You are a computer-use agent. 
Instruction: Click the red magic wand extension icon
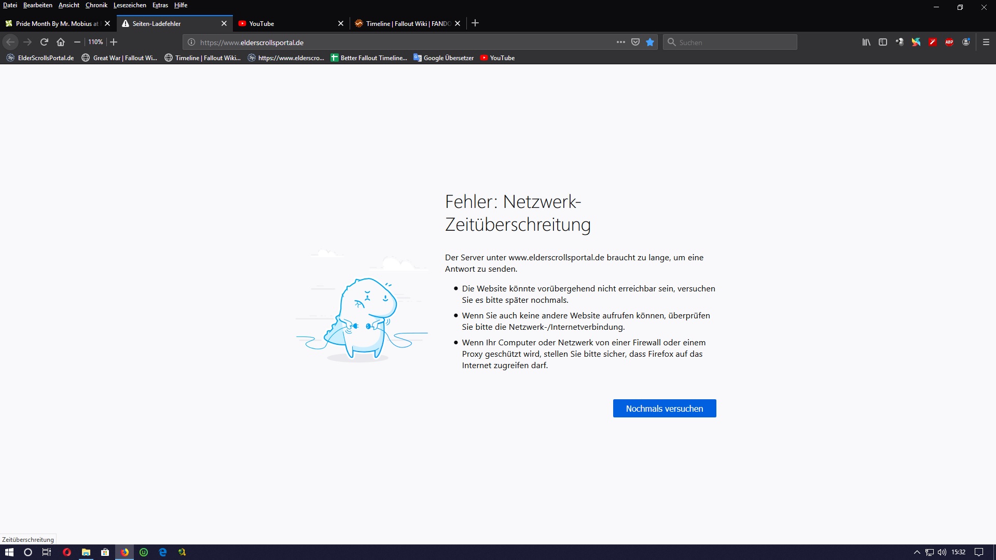[933, 42]
